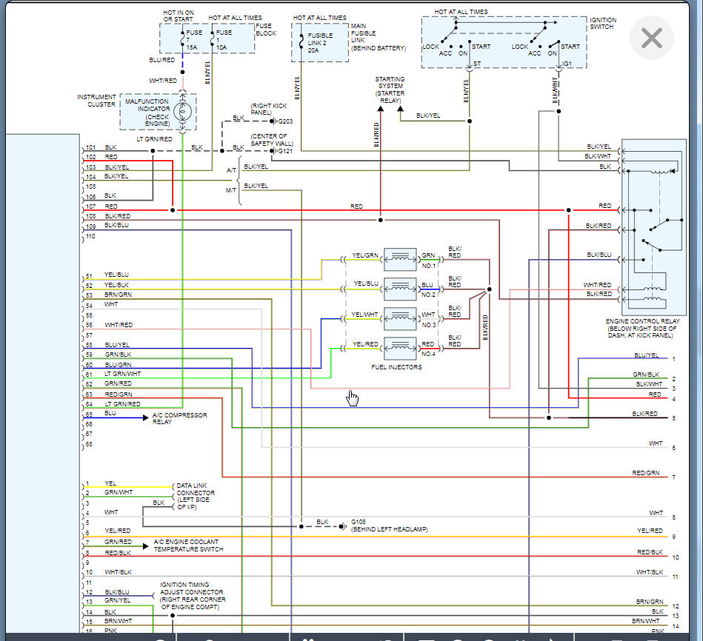Click the Ignition Timing Adjust Connector label
Viewport: 703px width, 641px height.
pyautogui.click(x=193, y=596)
